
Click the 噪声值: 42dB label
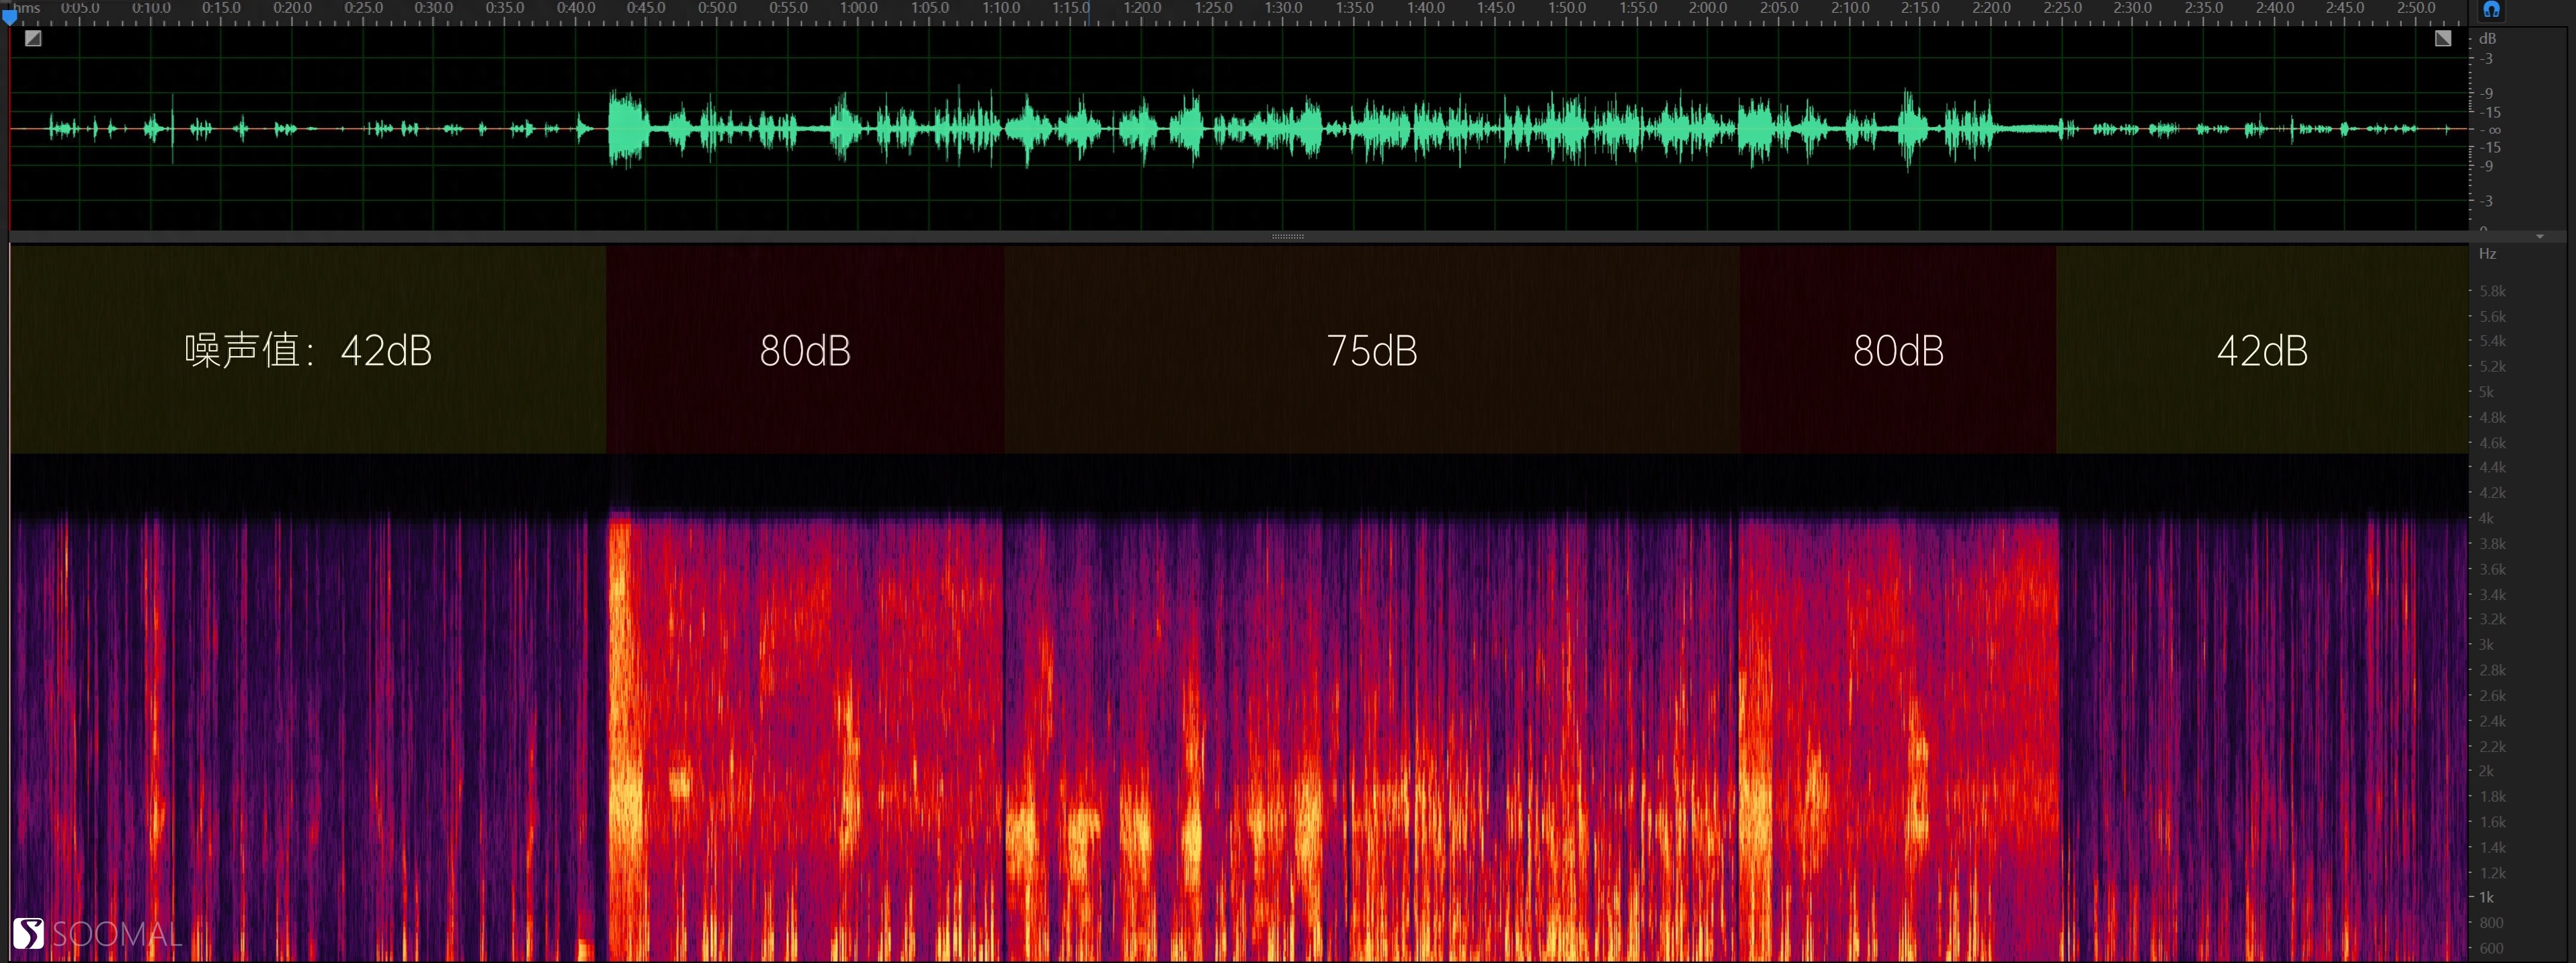point(307,351)
